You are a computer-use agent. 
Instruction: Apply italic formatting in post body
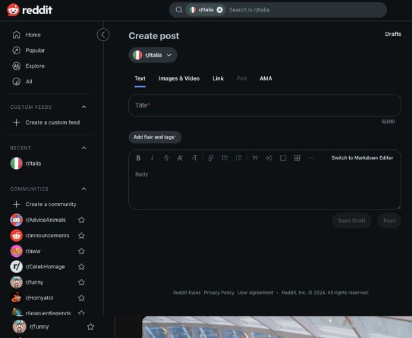pos(152,158)
